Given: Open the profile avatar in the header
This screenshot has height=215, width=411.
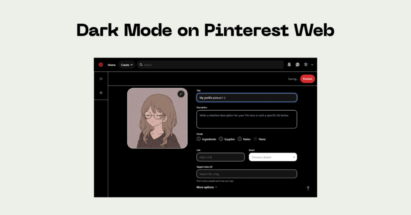Looking at the screenshot, I should coord(306,65).
